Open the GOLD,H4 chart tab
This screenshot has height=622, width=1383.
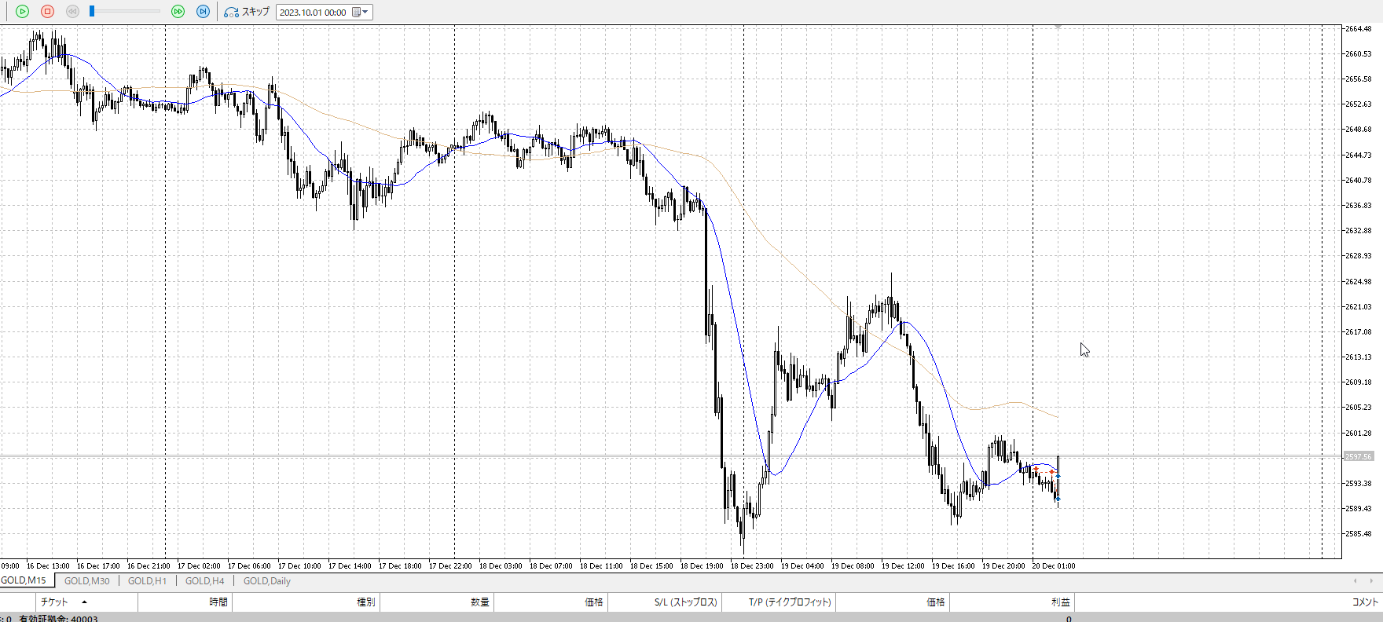click(204, 581)
